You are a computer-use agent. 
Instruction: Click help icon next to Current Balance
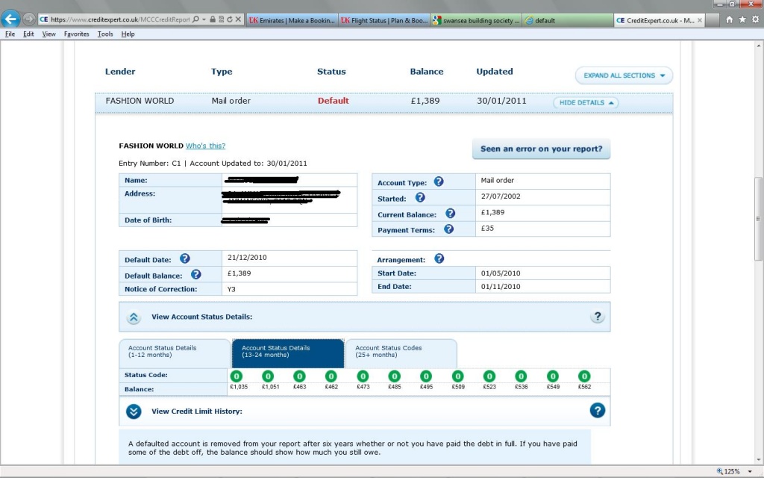pos(450,214)
